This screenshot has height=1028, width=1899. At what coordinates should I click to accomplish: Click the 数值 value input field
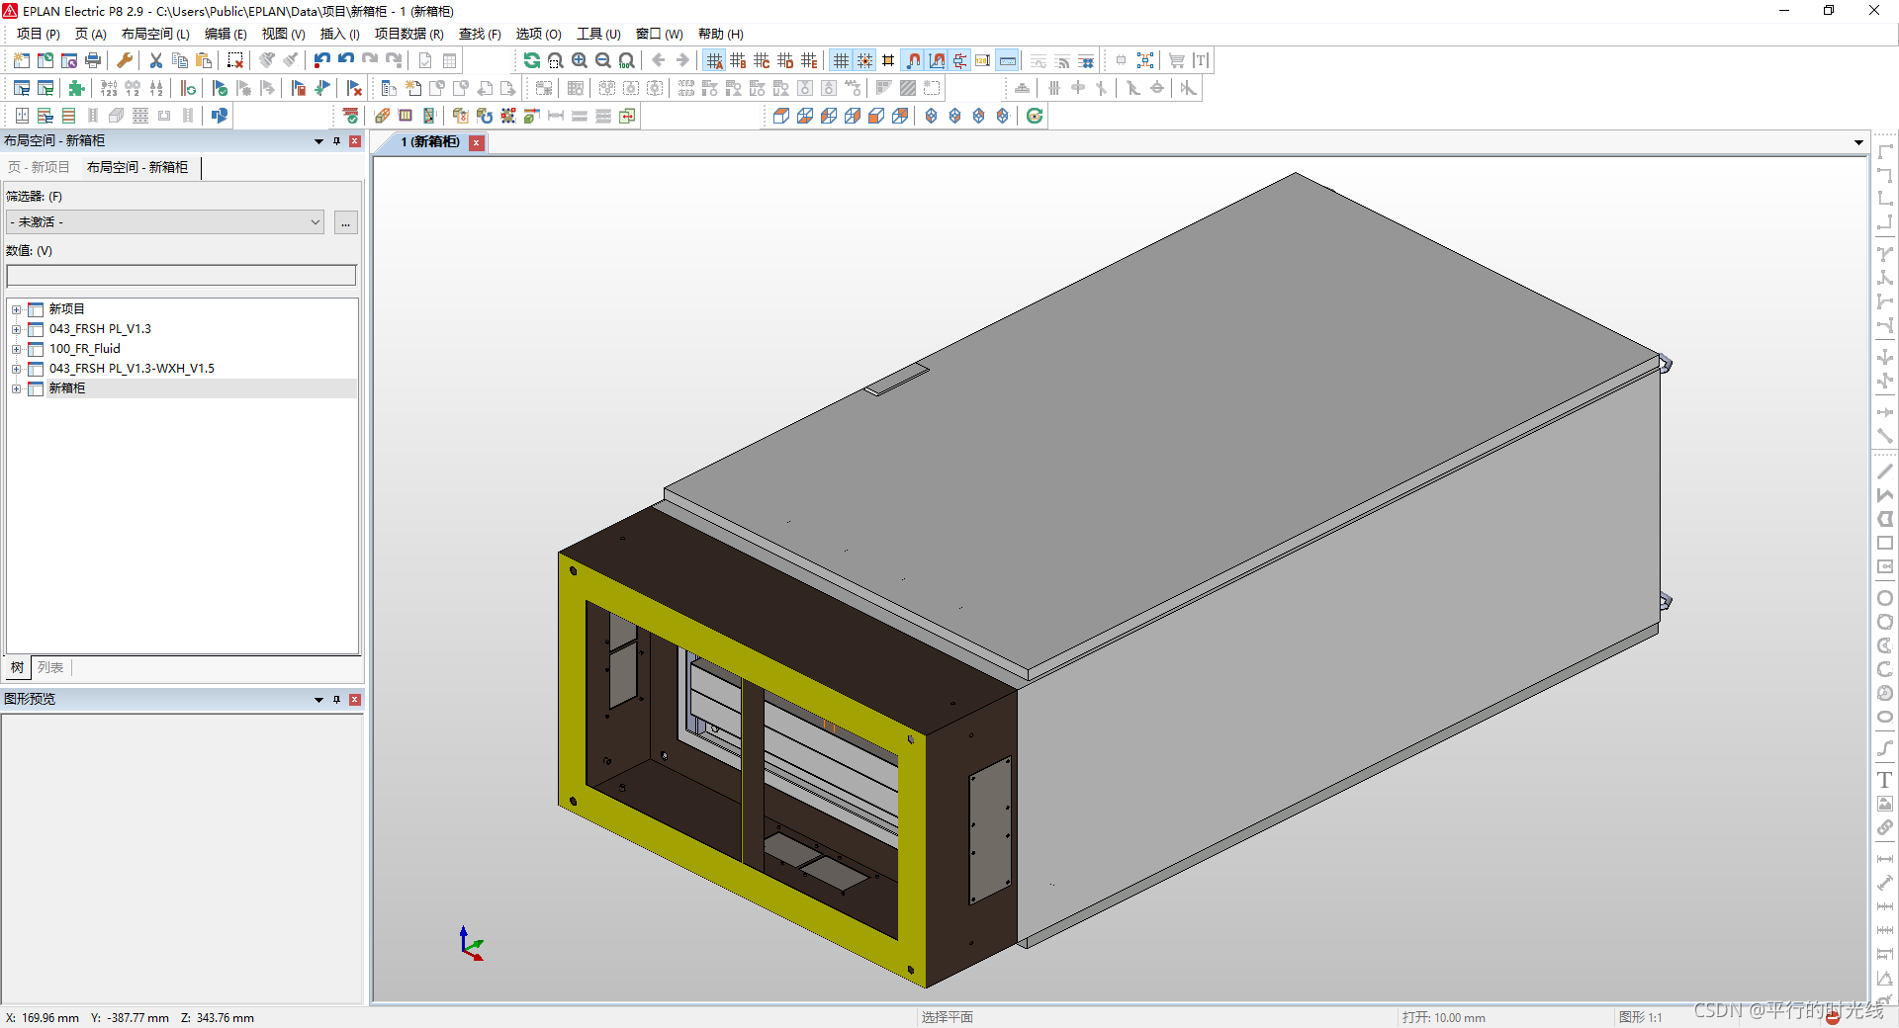coord(181,275)
